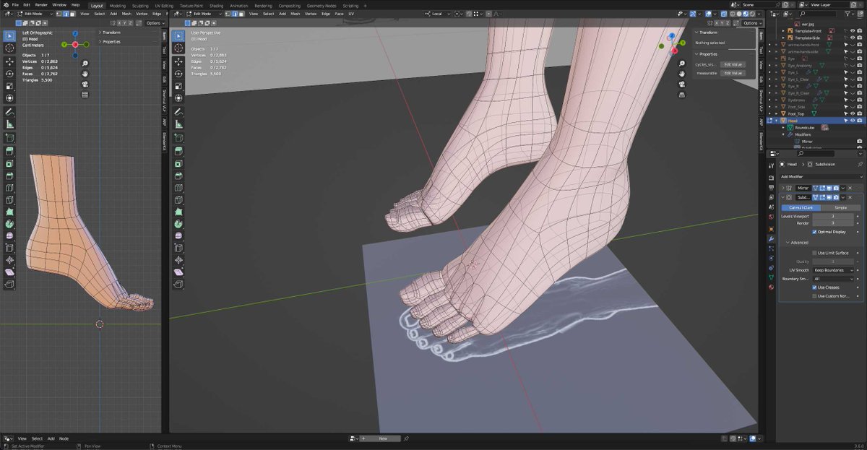Screen dimensions: 867x450
Task: Switch to face select mode in the main viewport
Action: tap(242, 14)
